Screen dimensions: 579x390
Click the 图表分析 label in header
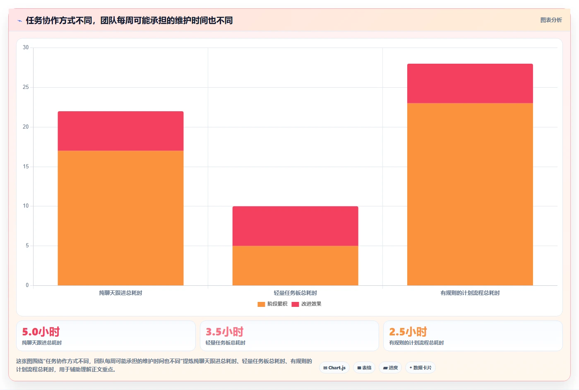551,20
